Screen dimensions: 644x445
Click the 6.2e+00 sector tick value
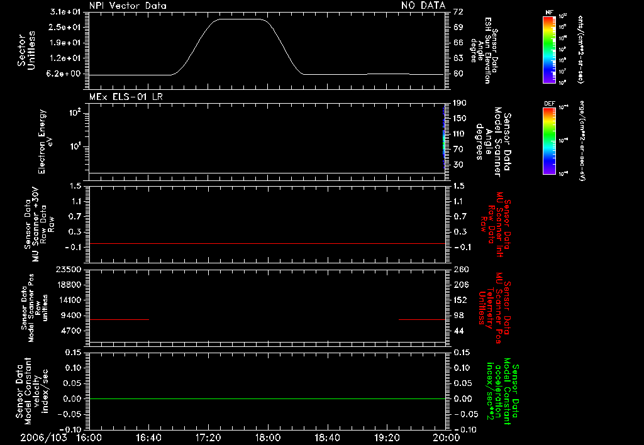click(x=65, y=74)
